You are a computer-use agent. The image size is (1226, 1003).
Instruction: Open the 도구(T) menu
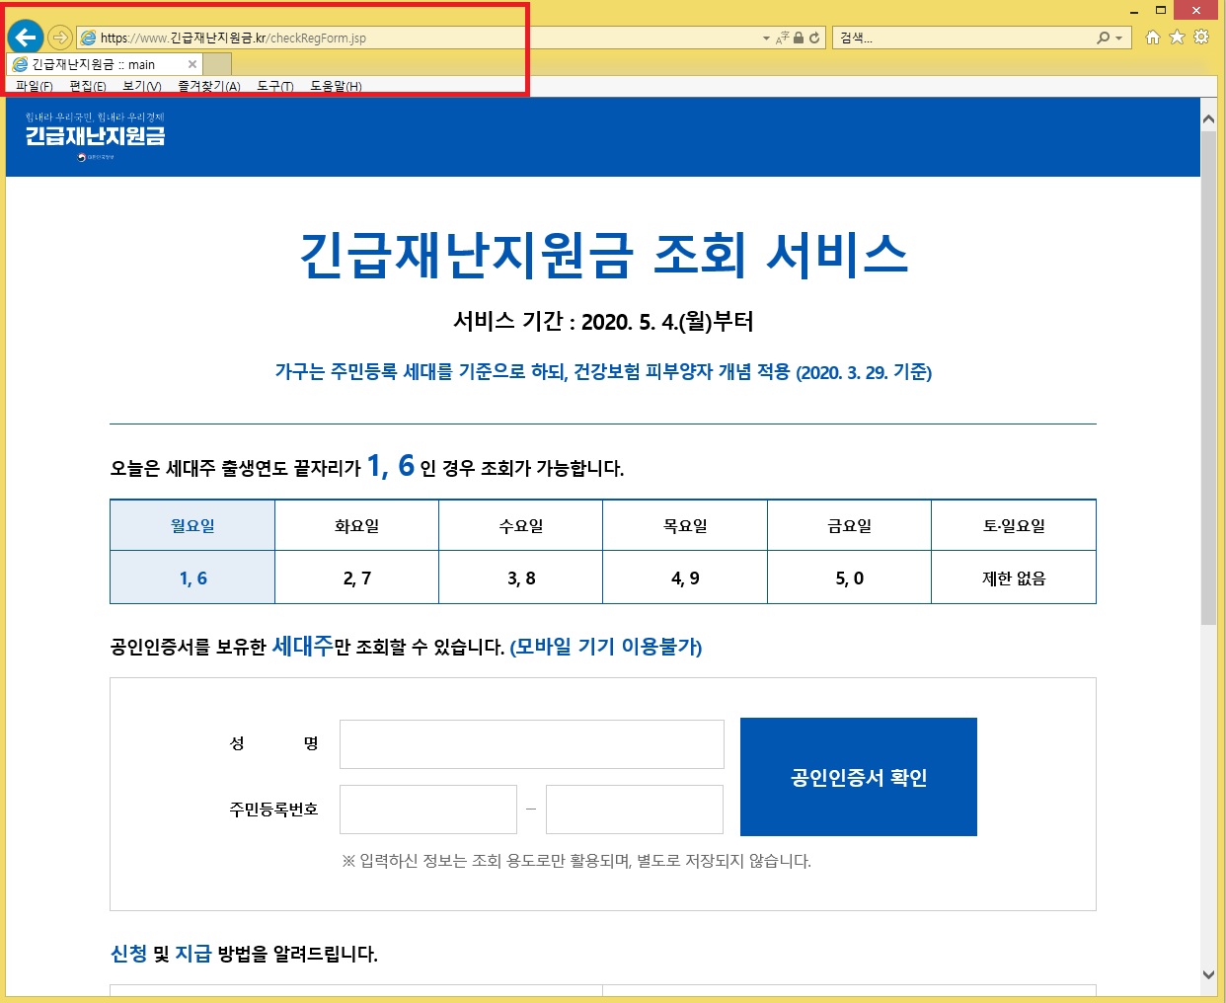[x=275, y=86]
